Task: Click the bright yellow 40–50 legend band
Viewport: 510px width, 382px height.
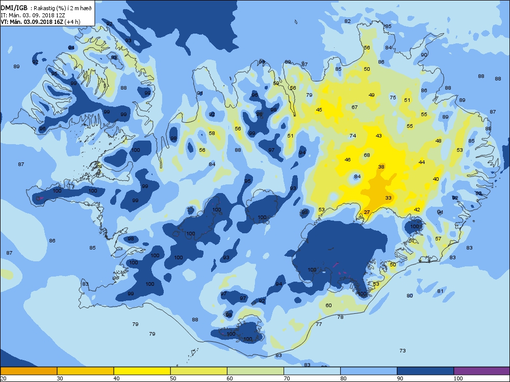Action: coord(142,371)
